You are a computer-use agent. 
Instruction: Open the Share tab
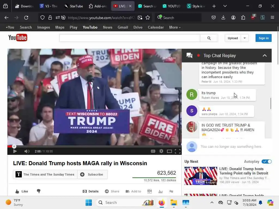coord(112,191)
